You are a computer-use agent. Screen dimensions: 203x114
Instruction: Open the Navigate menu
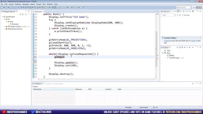point(26,4)
